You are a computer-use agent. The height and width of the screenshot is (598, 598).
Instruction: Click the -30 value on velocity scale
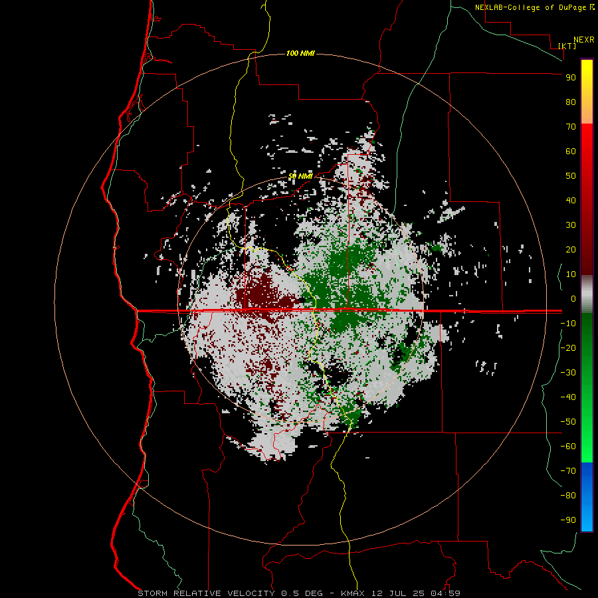click(568, 373)
